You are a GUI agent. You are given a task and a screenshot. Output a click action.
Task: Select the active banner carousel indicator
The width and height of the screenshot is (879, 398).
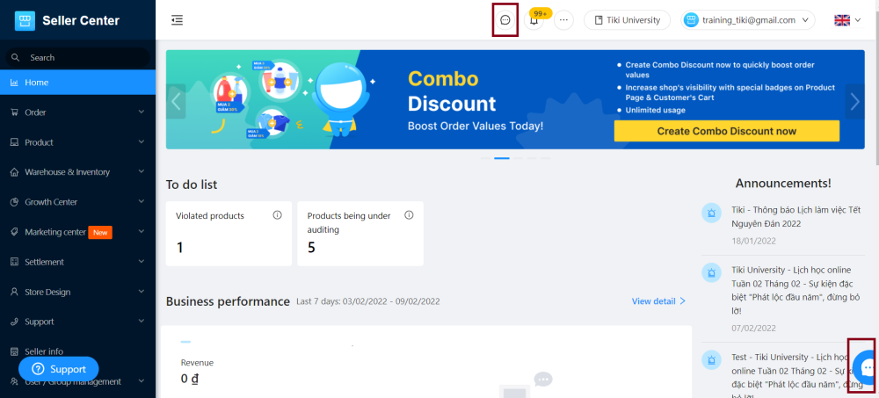[x=502, y=159]
